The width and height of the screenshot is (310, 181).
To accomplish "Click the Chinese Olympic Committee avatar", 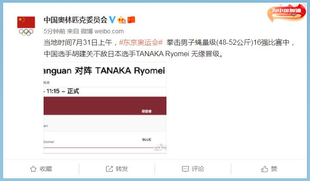I will point(26,26).
